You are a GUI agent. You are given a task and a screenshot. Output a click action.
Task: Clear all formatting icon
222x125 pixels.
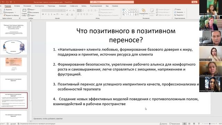tap(74, 10)
